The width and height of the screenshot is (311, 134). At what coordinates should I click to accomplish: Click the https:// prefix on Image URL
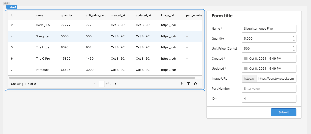(x=249, y=79)
